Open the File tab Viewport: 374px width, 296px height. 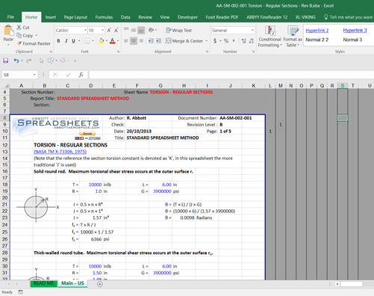tap(10, 17)
